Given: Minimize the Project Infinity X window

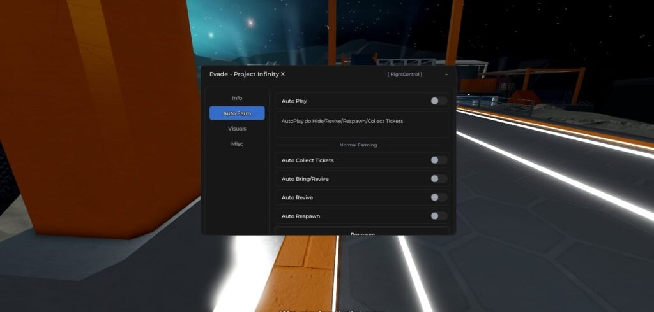Looking at the screenshot, I should [x=446, y=74].
